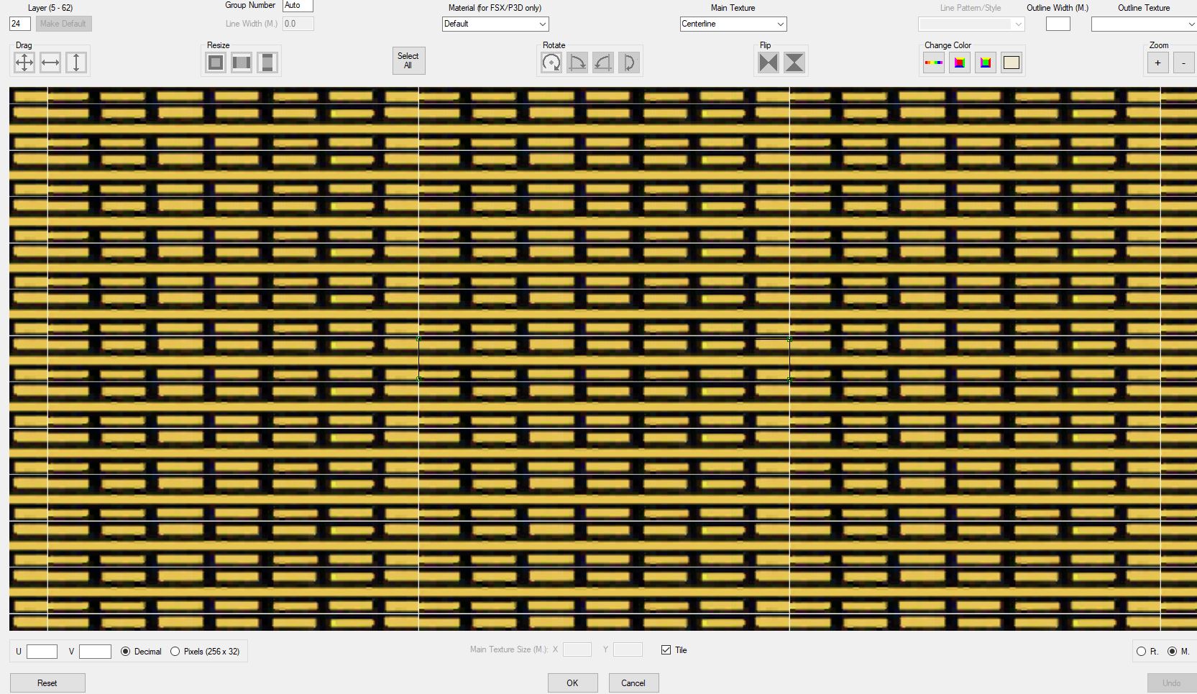
Task: Select the proportional resize tool
Action: (x=214, y=63)
